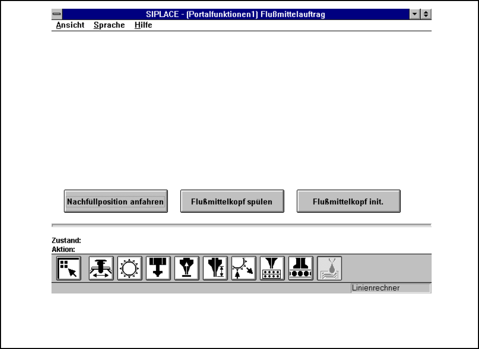The height and width of the screenshot is (349, 479).
Task: Click the nozzle with downward arrow icon
Action: [158, 268]
